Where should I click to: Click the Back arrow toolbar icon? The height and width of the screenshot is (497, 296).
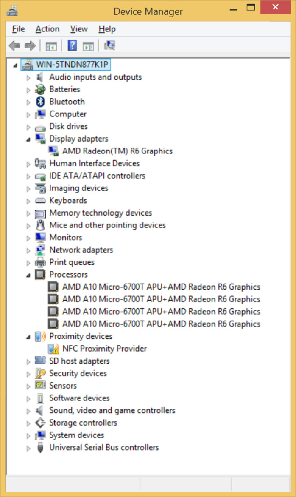(x=14, y=46)
